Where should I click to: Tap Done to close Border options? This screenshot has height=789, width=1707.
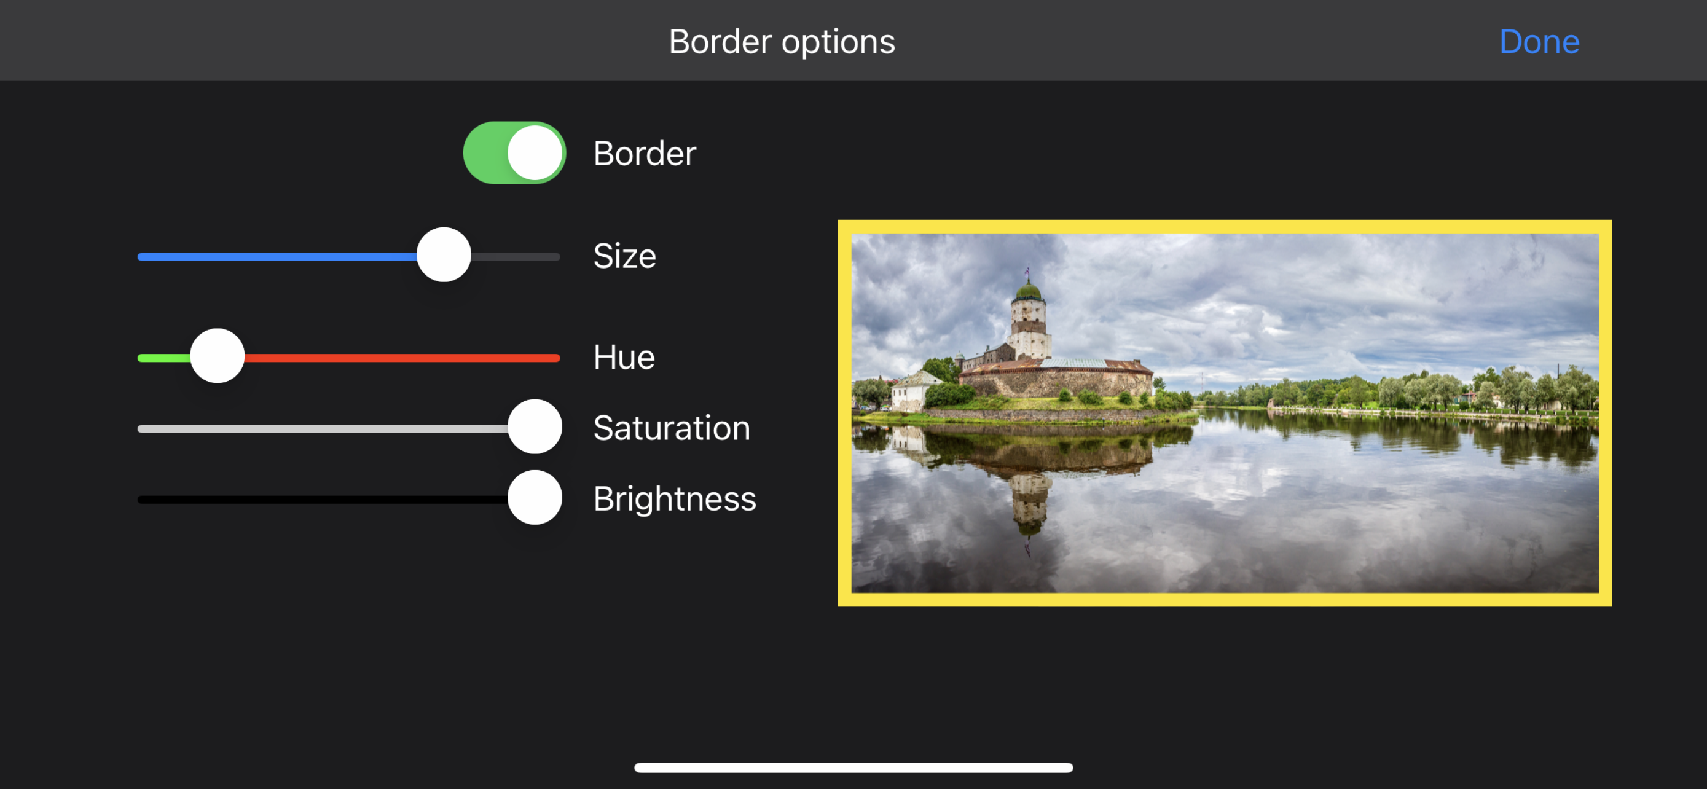(1539, 42)
